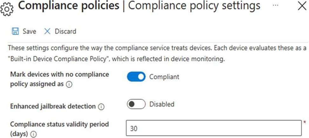The height and width of the screenshot is (138, 309).
Task: Click the Compliance status validity period label
Action: tap(59, 124)
